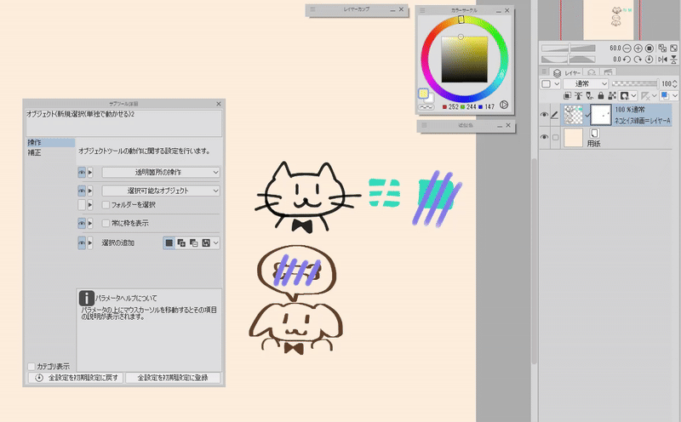Toggle eye for 常に枠を表示 setting
681x422 pixels.
82,223
